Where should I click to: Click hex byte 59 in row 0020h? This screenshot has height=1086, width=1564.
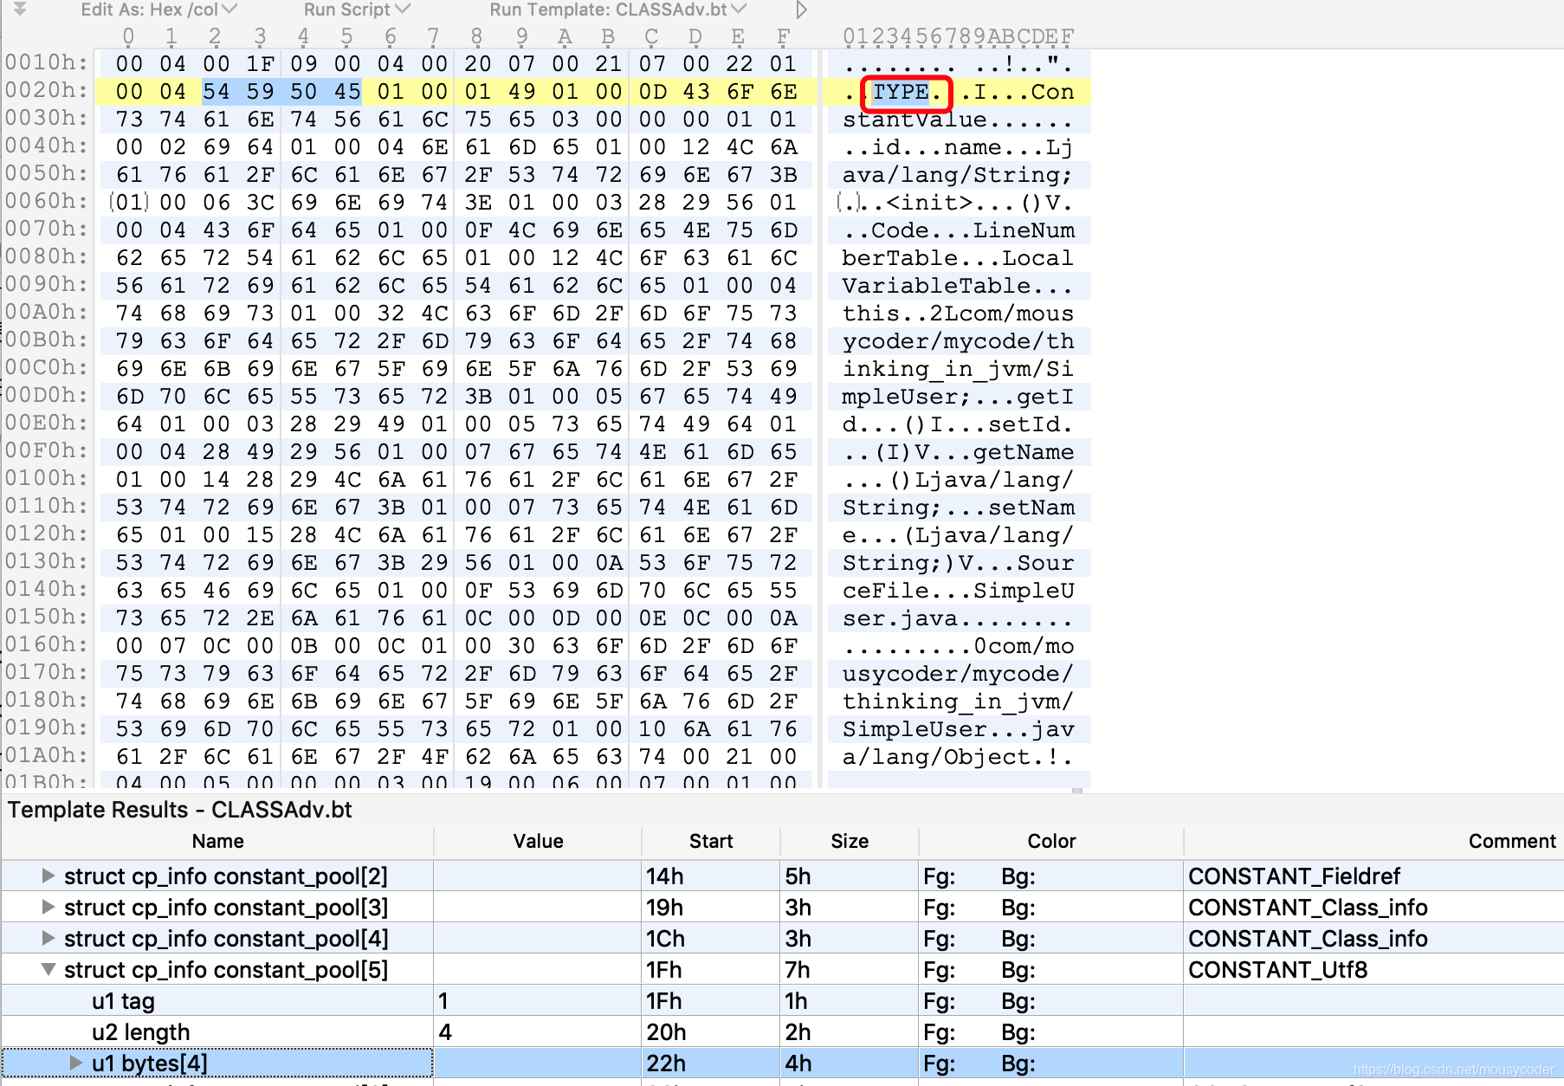pyautogui.click(x=260, y=91)
